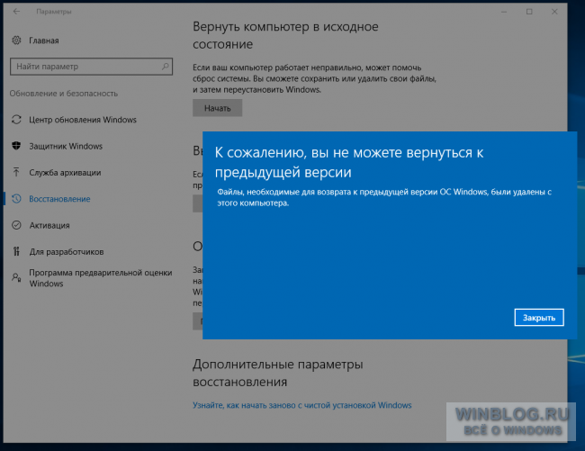585x451 pixels.
Task: Open Программа предварительной оценки Windows
Action: point(101,278)
